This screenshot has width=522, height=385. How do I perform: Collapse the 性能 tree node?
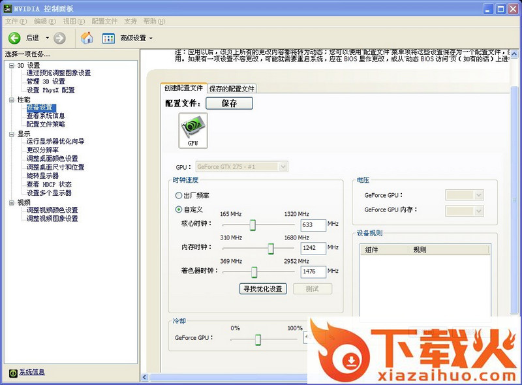pyautogui.click(x=12, y=100)
